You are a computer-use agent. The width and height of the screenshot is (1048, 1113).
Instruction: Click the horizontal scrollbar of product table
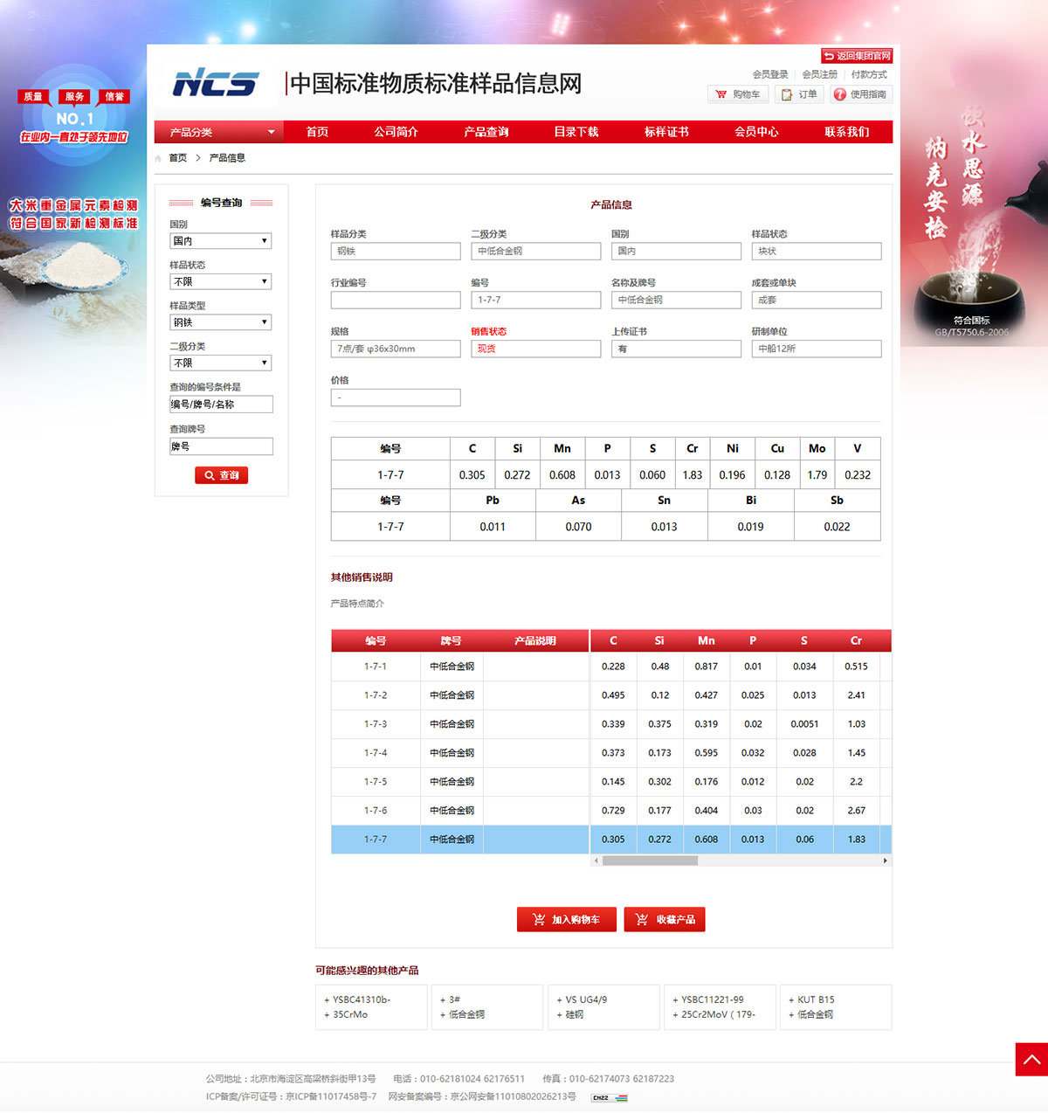pyautogui.click(x=650, y=861)
